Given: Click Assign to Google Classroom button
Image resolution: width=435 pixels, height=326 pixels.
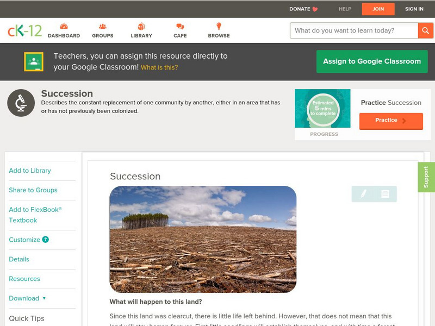Looking at the screenshot, I should point(372,61).
